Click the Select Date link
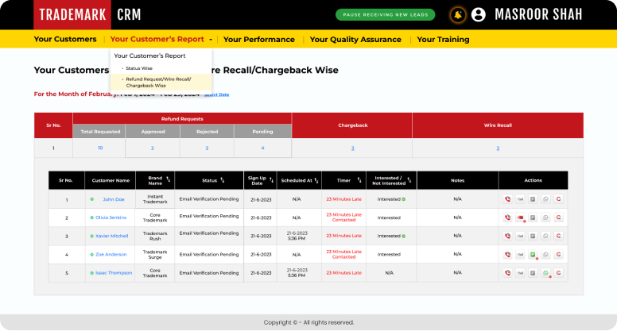 tap(216, 94)
